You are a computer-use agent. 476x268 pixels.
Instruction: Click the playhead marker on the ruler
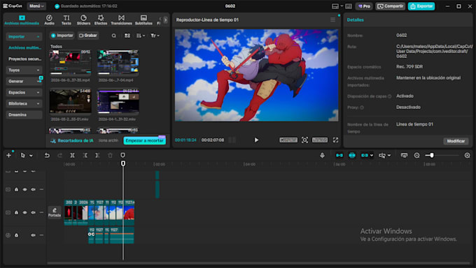click(123, 163)
